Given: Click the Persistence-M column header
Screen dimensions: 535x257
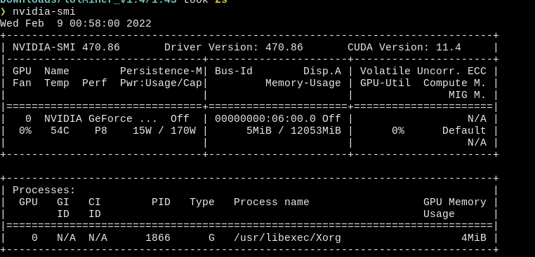Looking at the screenshot, I should 161,71.
